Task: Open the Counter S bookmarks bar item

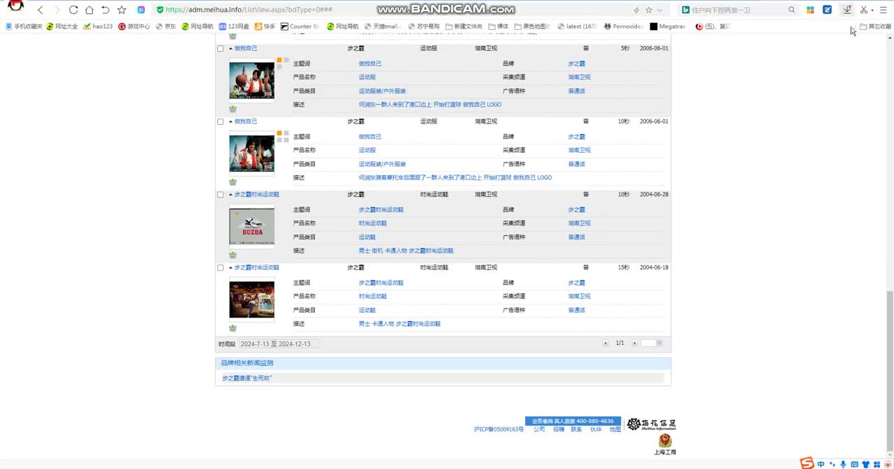Action: tap(300, 27)
